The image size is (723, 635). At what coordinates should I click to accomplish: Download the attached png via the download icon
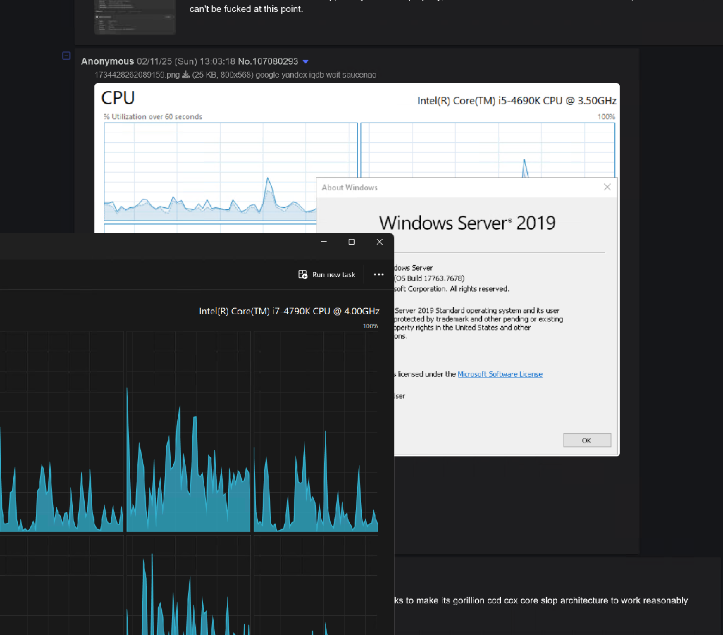point(186,75)
